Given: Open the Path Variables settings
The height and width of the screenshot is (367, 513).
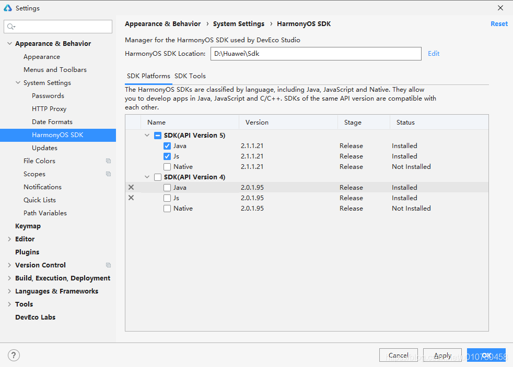Looking at the screenshot, I should (45, 213).
